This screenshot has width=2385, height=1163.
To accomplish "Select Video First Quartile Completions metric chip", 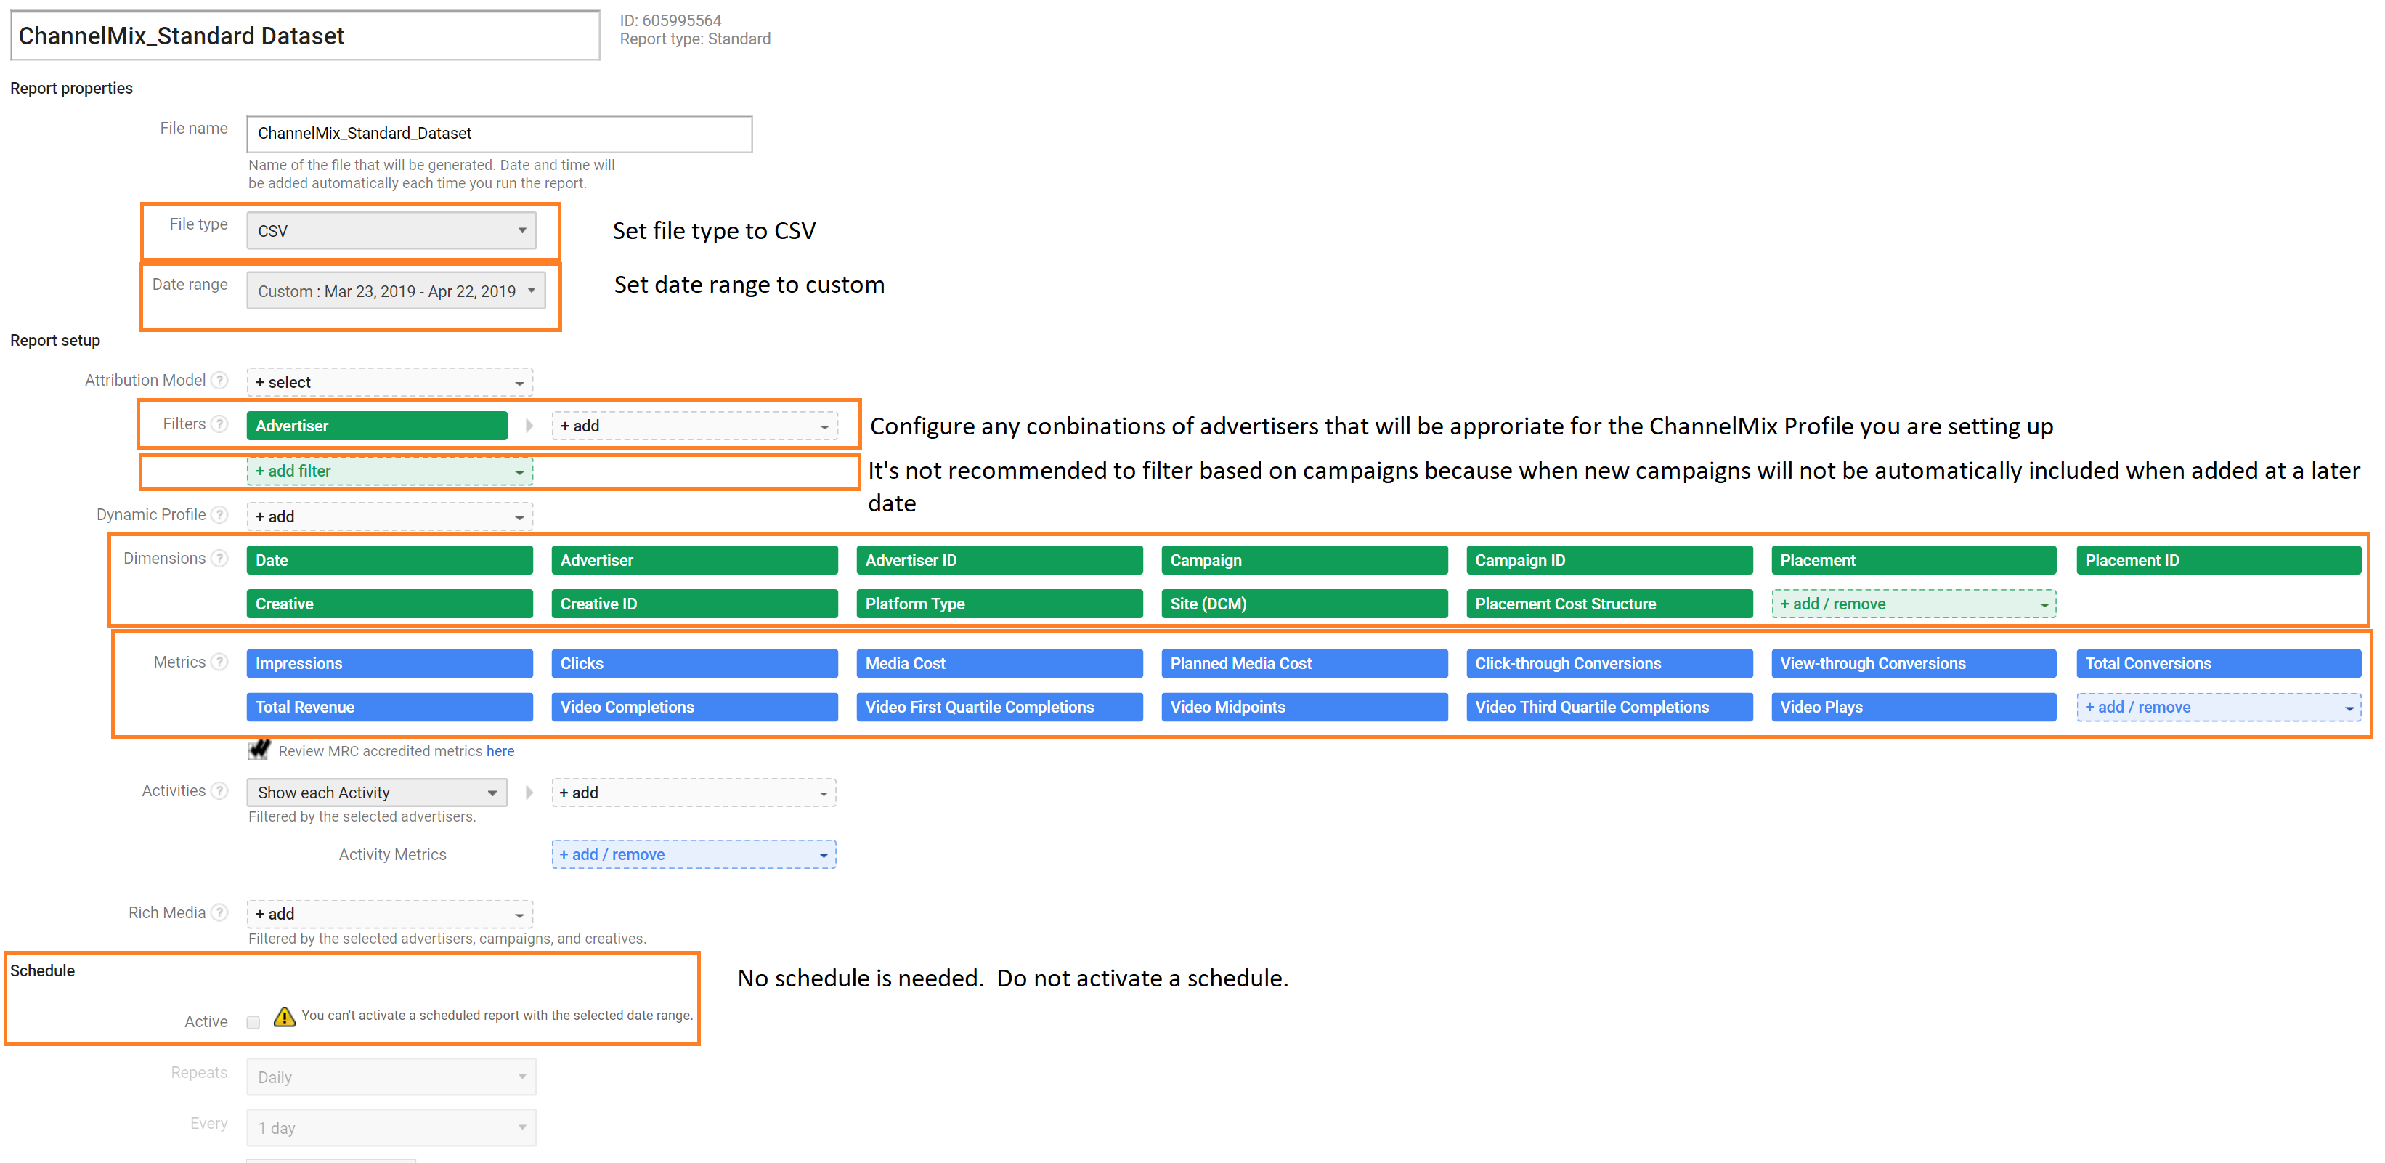I will pos(1000,708).
